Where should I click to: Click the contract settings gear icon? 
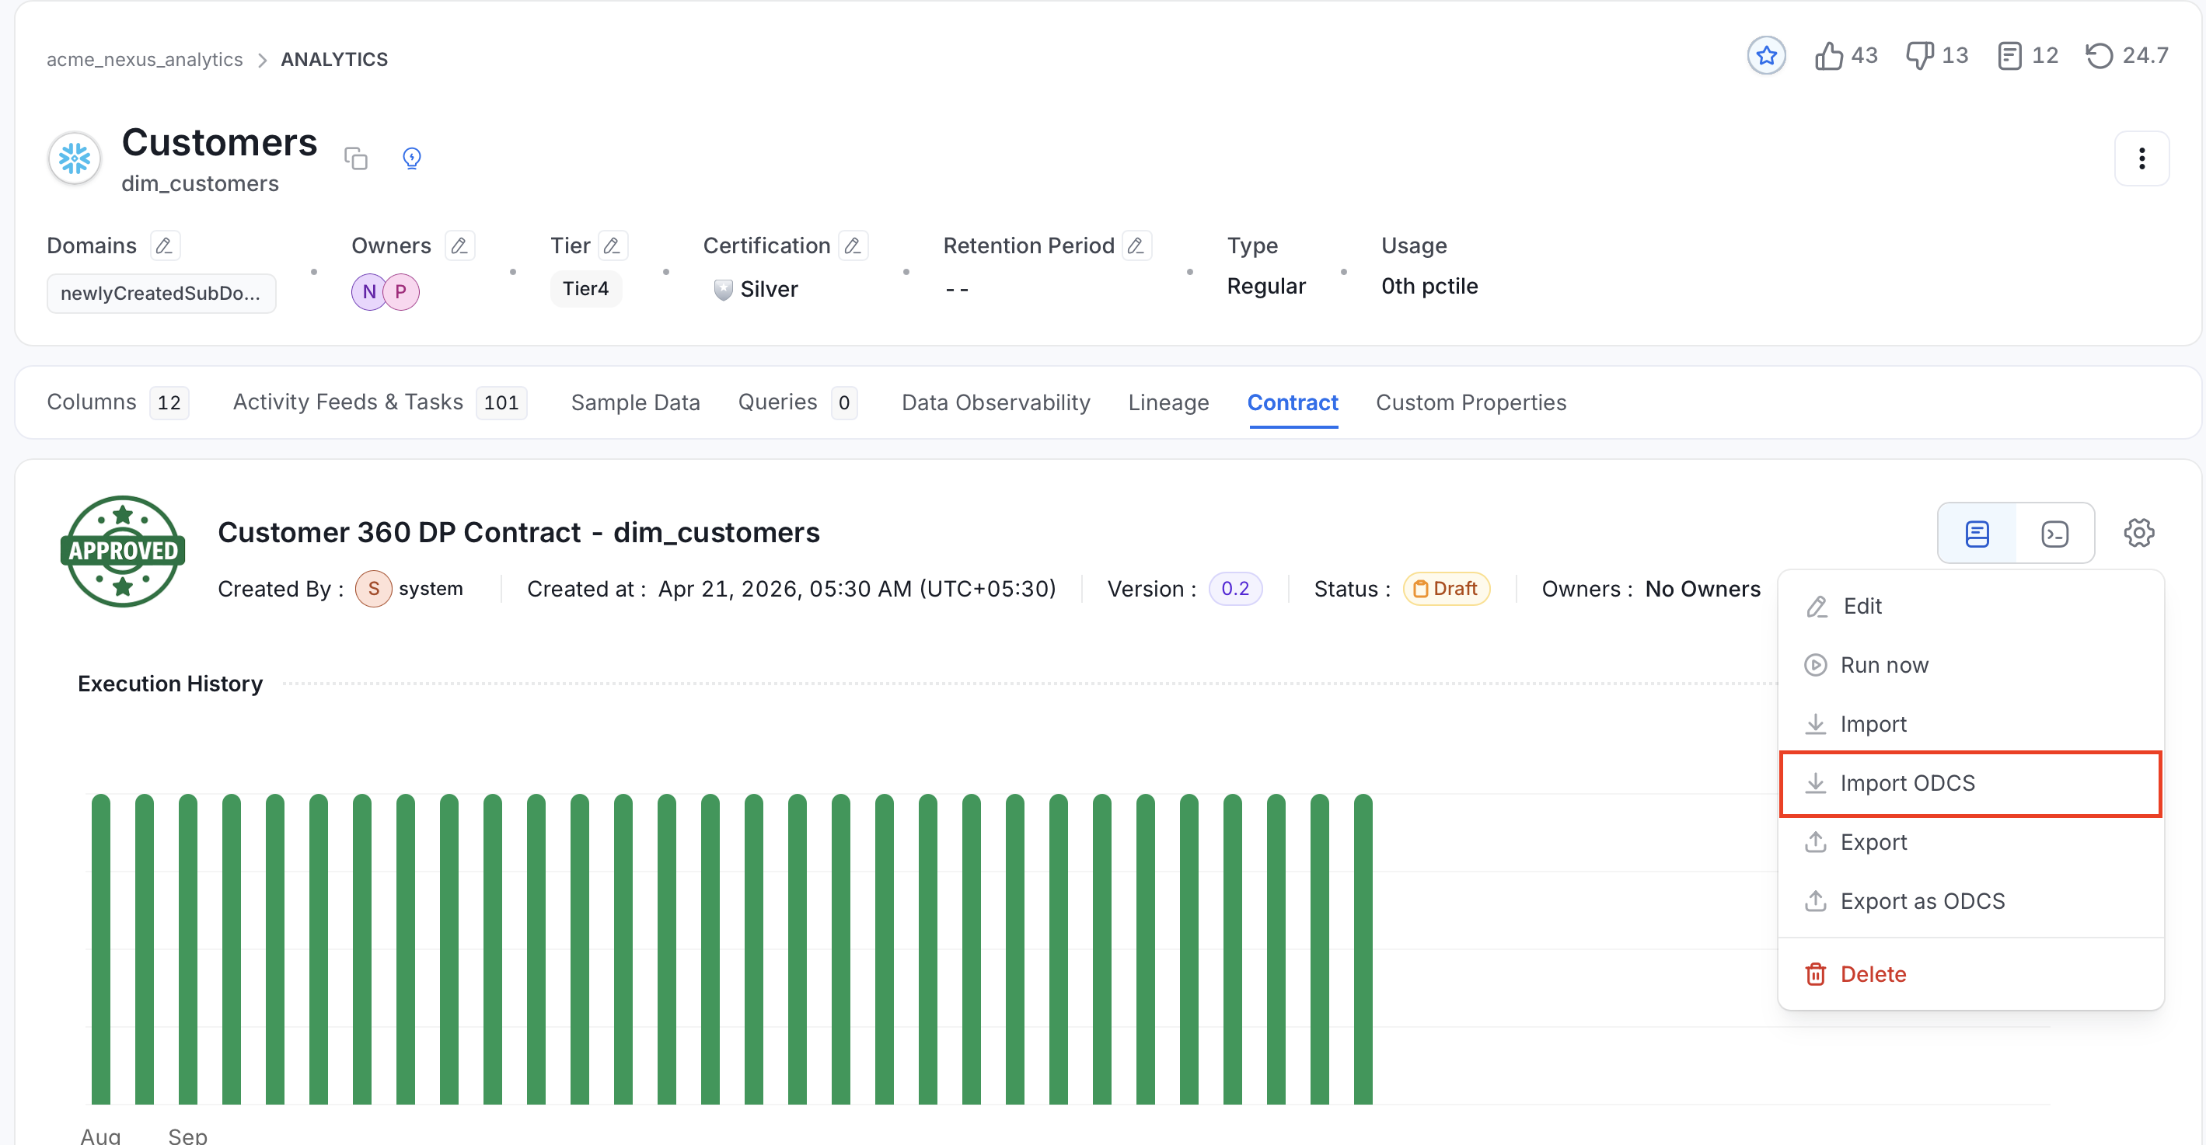[2138, 532]
